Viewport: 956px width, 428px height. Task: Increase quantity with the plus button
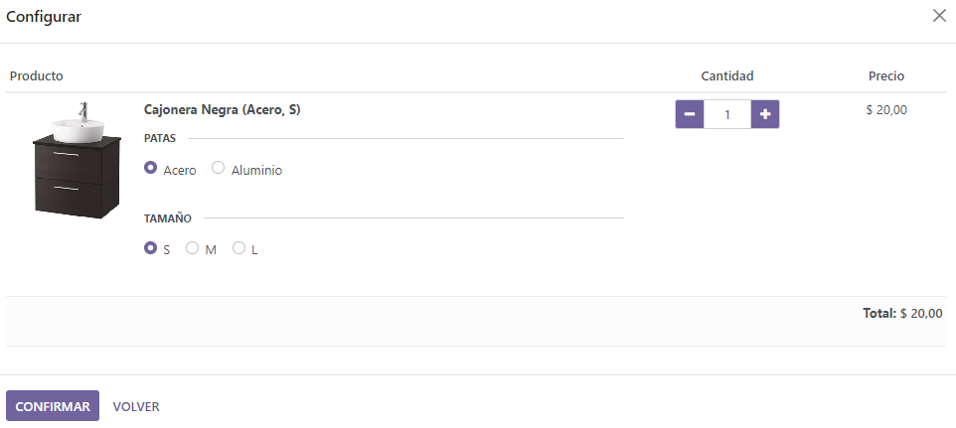tap(765, 114)
